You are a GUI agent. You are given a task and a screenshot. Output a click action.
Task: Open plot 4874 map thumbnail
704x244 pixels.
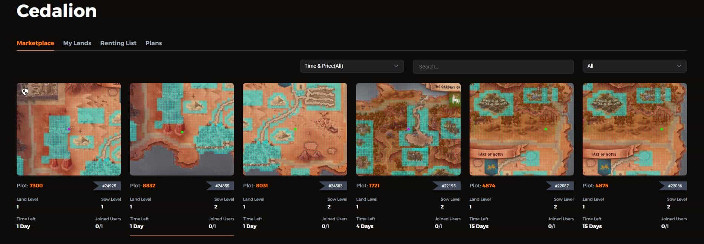522,129
